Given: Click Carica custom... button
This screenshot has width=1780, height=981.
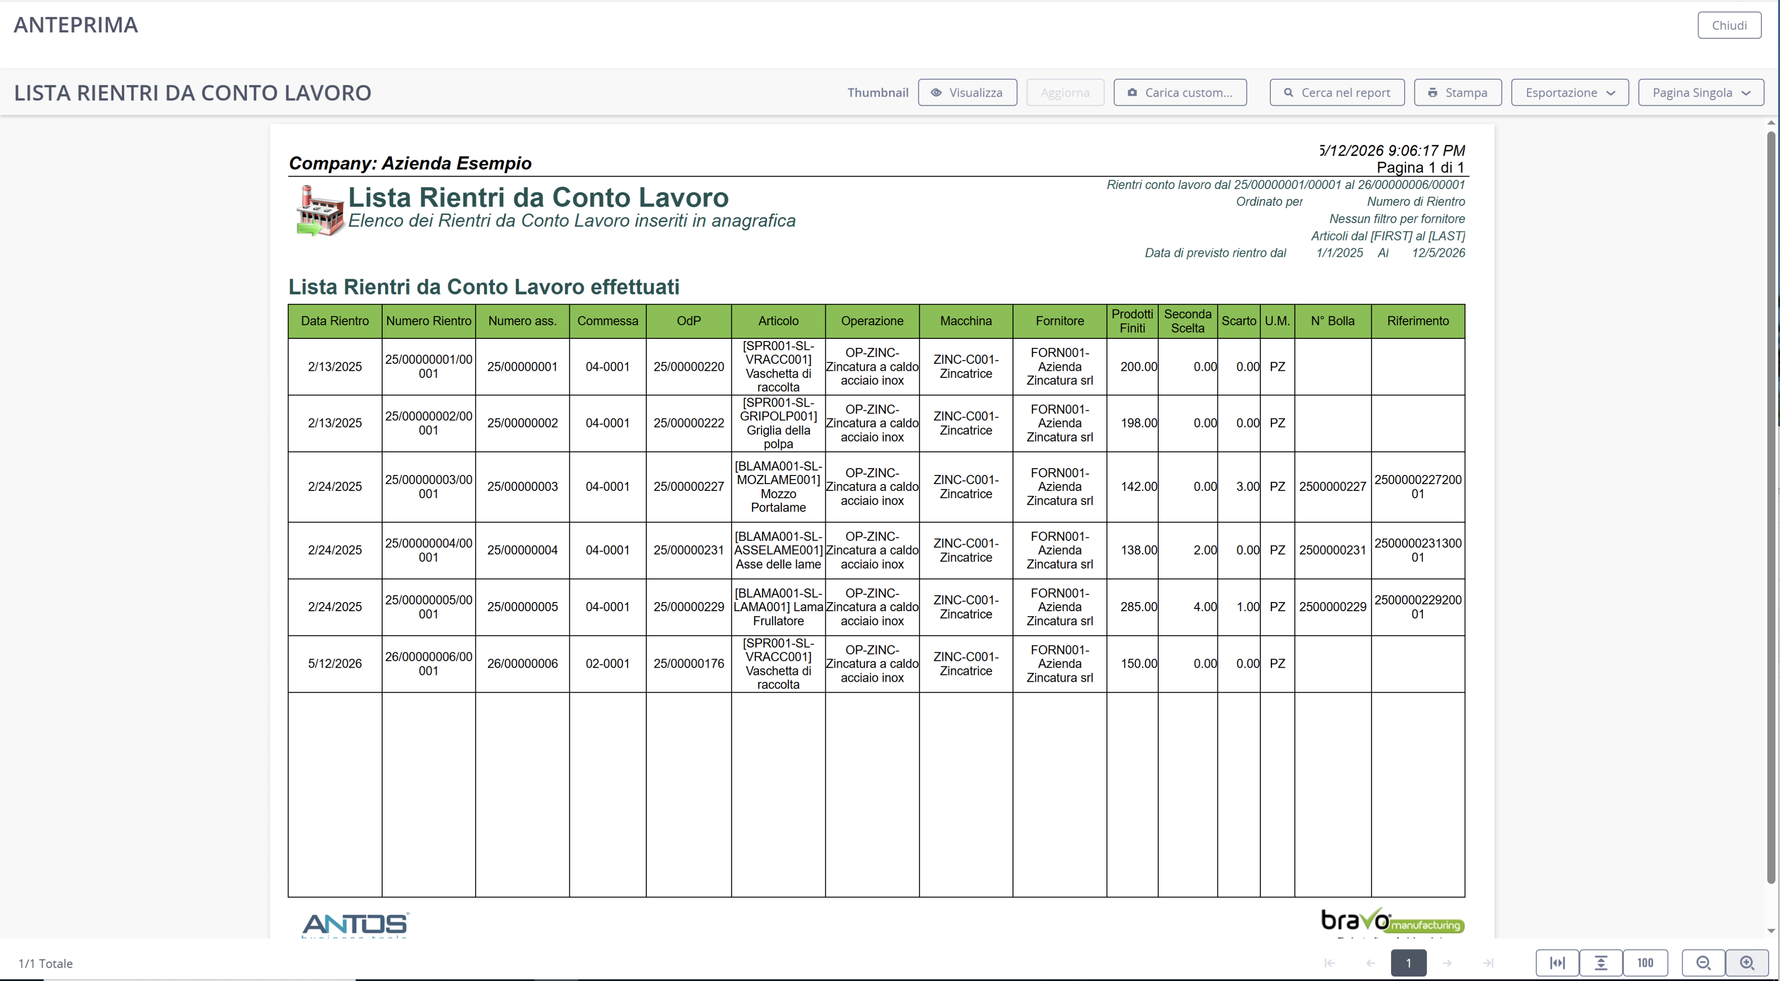Looking at the screenshot, I should [x=1180, y=92].
